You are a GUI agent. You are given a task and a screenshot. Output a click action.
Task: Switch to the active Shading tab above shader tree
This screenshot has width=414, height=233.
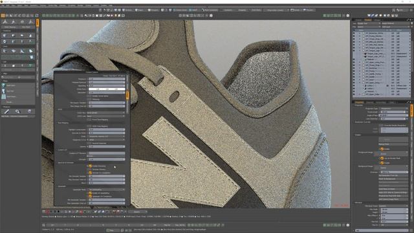368,20
